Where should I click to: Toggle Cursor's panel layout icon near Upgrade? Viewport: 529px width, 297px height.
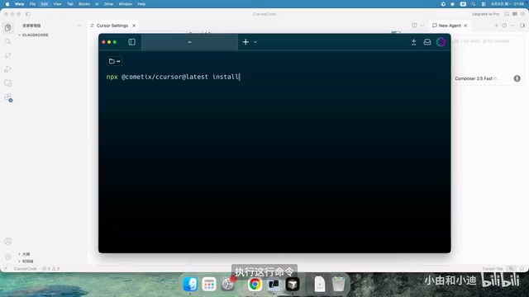click(507, 14)
